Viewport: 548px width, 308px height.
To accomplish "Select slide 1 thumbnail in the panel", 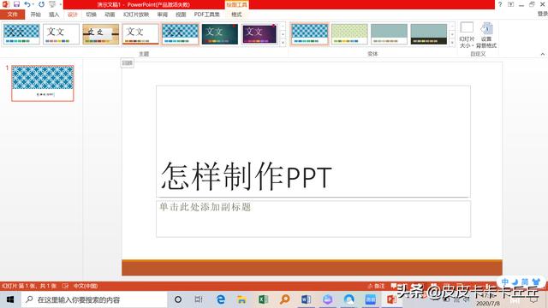I will coord(43,83).
